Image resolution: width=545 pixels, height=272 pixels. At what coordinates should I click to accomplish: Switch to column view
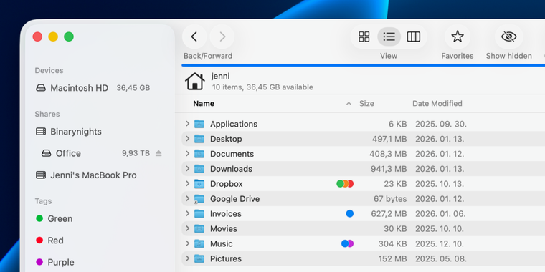coord(414,37)
